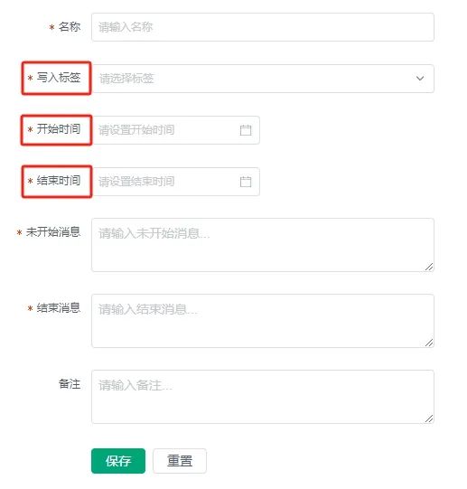Image resolution: width=467 pixels, height=489 pixels.
Task: Open the 请设置结束时间 date picker field
Action: click(175, 182)
